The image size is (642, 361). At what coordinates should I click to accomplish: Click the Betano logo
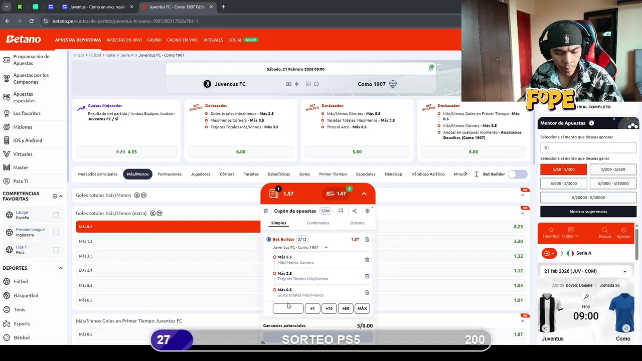coord(23,39)
